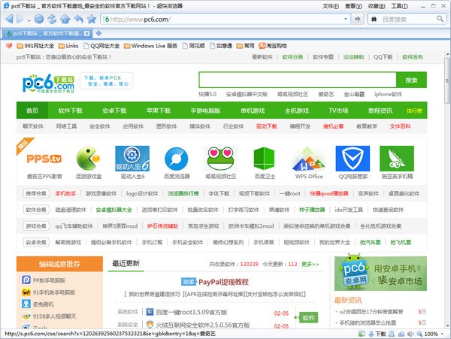Click the PP助手电脑版 icon
This screenshot has width=451, height=339.
[x=26, y=280]
